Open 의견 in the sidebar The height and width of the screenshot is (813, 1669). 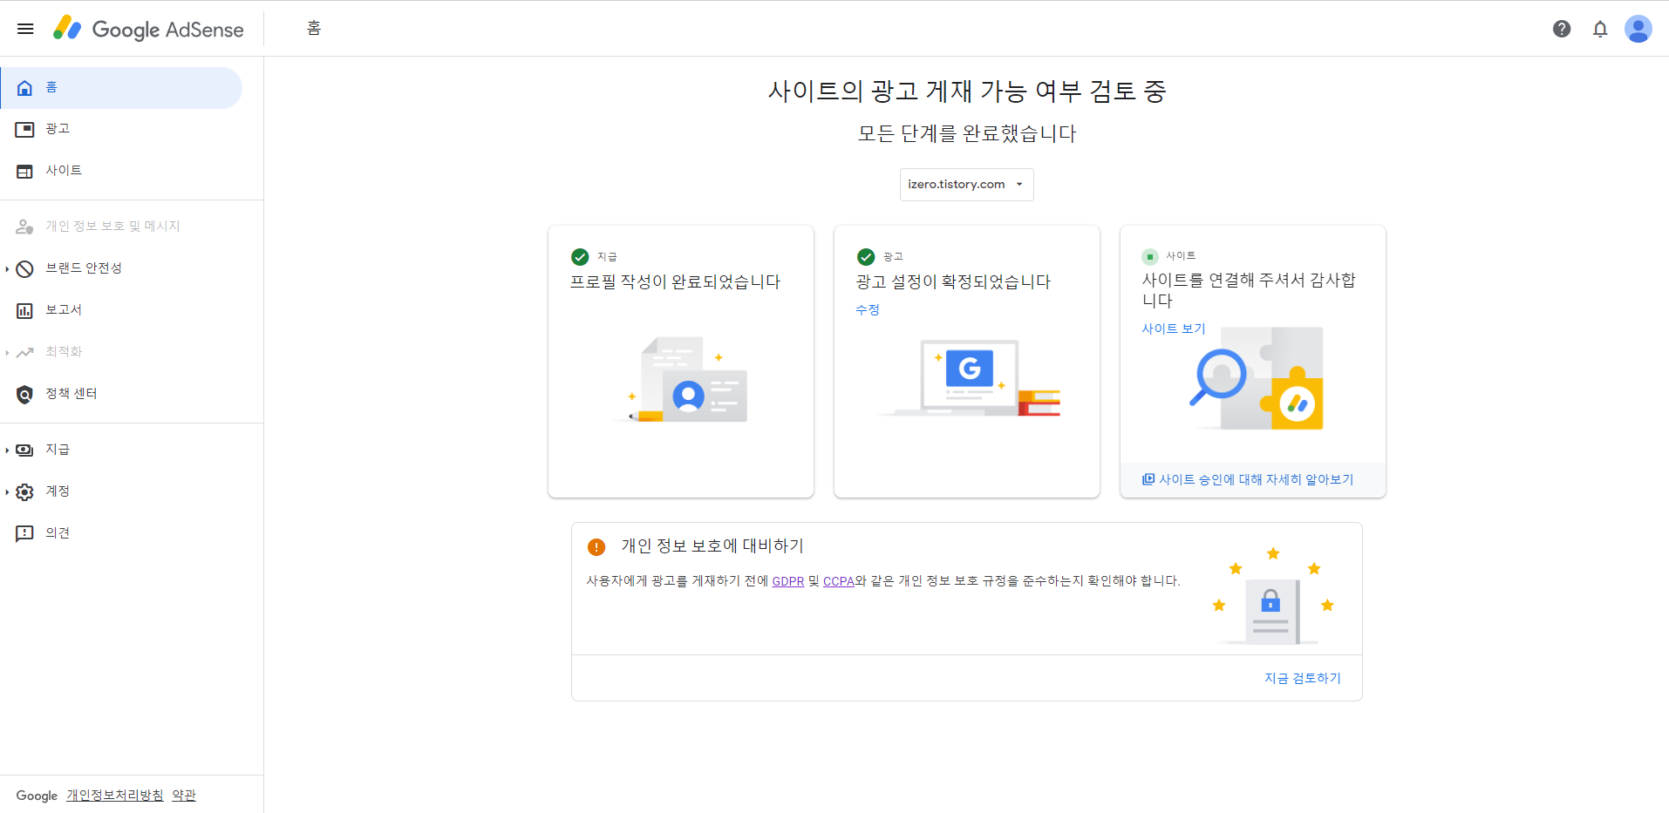click(x=121, y=533)
